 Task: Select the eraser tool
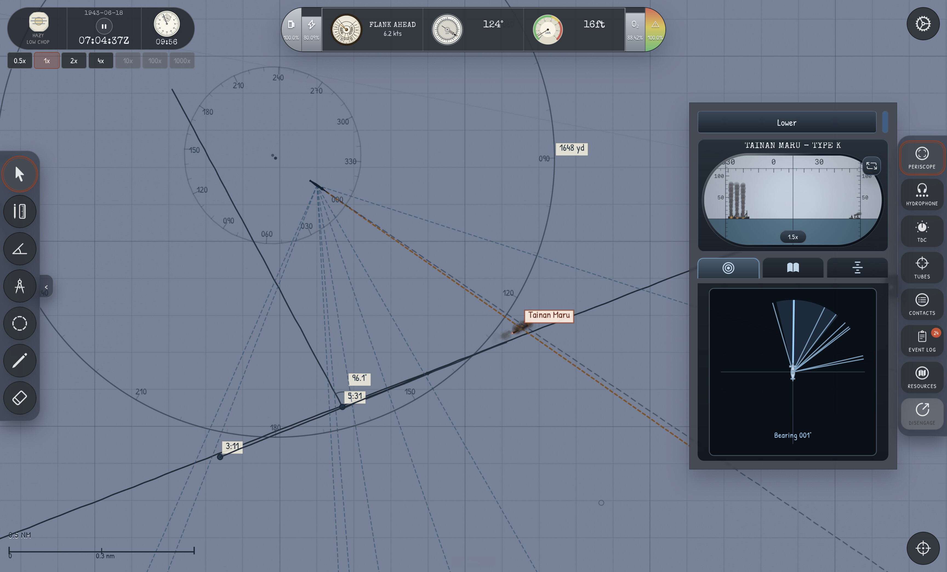pyautogui.click(x=20, y=397)
